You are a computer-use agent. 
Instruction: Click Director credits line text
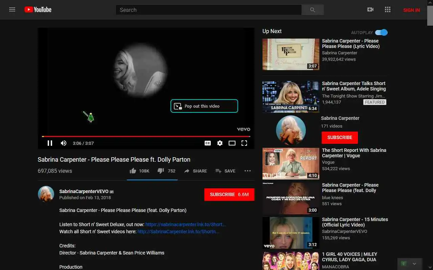112,253
